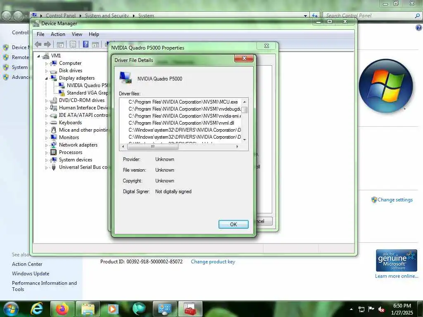Screen dimensions: 423x317
Task: Click the Search Control Panel field
Action: pos(372,16)
